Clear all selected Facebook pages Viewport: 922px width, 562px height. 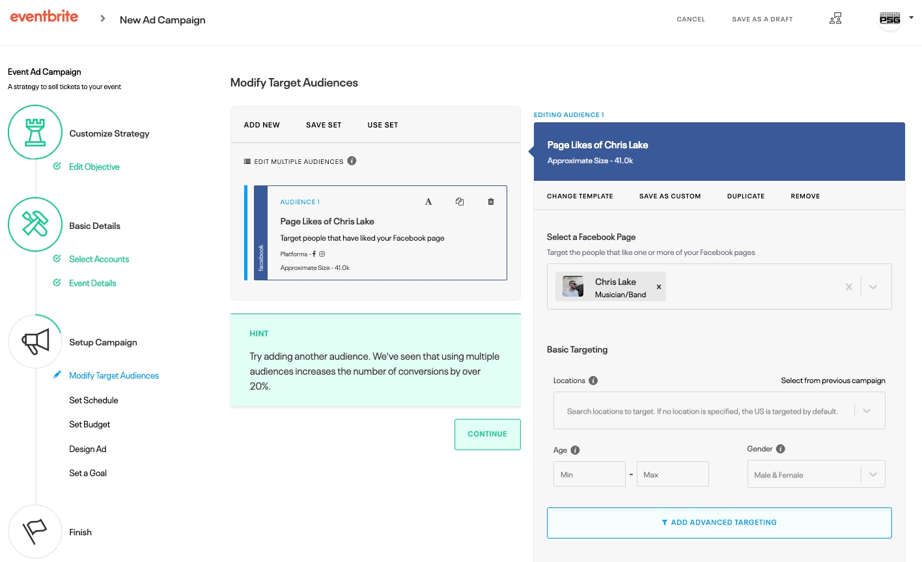tap(848, 287)
